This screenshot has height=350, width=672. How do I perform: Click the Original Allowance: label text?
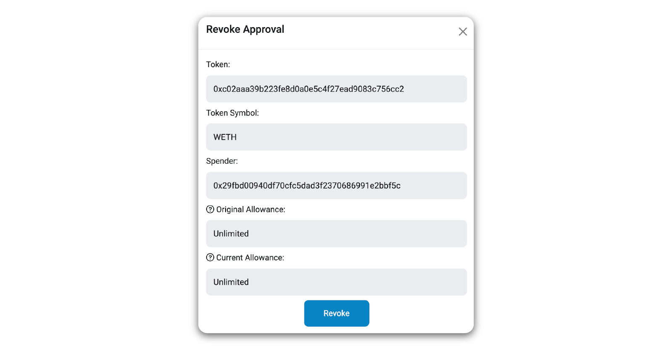pos(251,209)
